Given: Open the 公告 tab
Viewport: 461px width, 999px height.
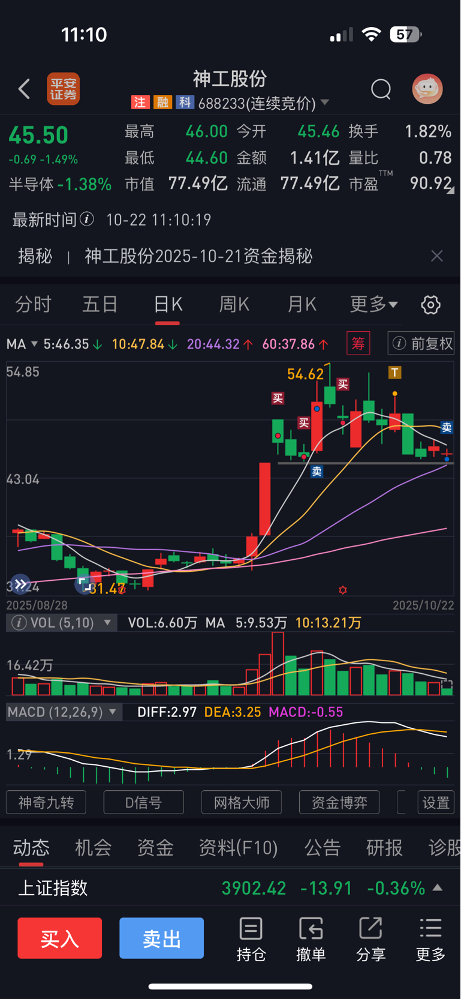Looking at the screenshot, I should 323,848.
